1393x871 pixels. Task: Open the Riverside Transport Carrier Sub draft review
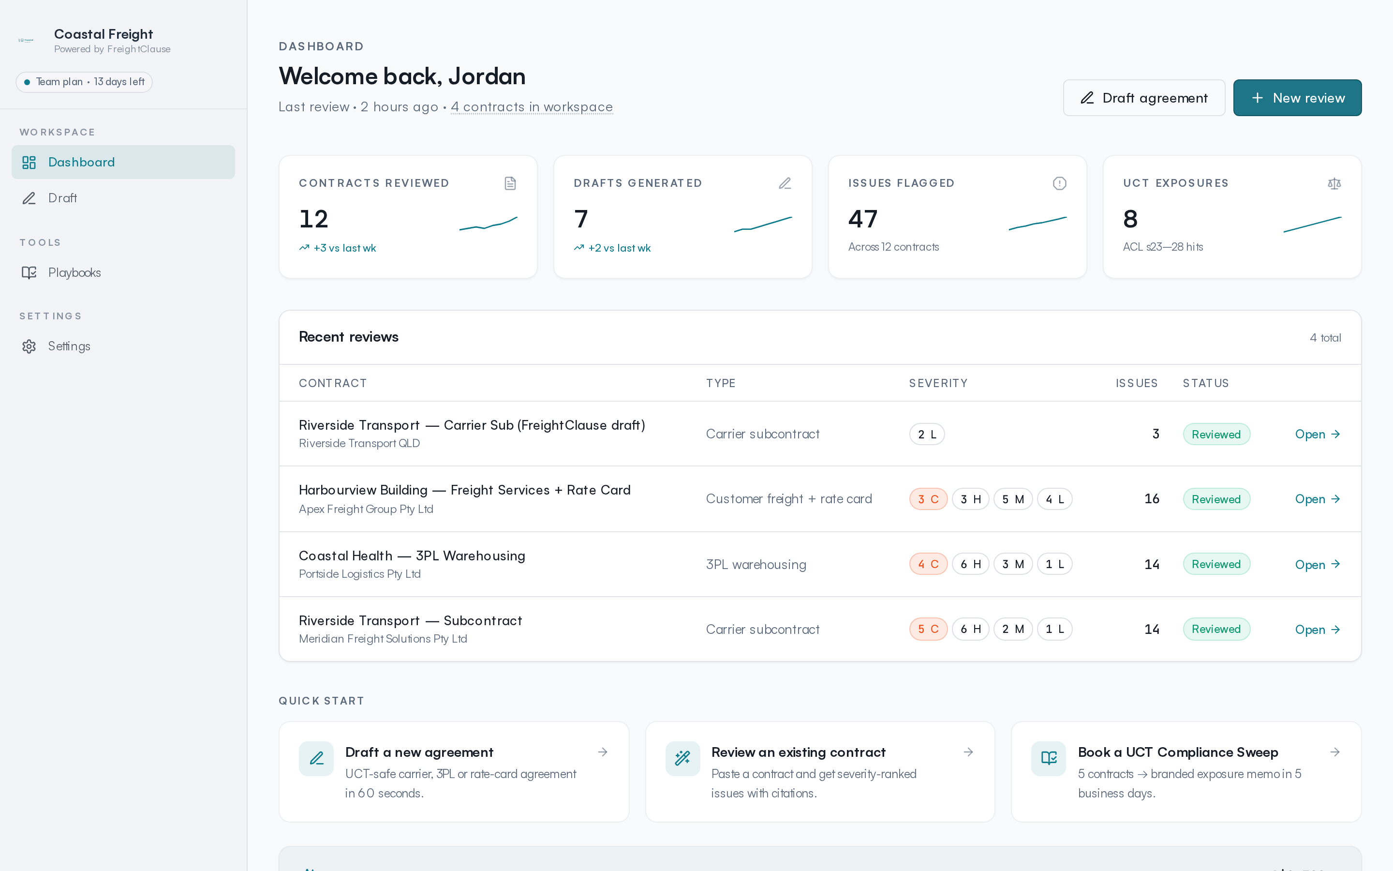click(x=1317, y=435)
